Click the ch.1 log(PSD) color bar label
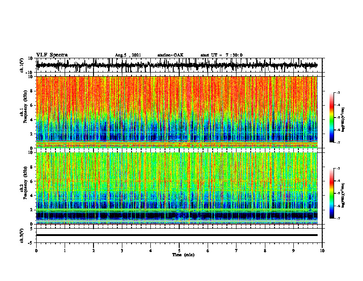The height and width of the screenshot is (281, 363). 343,120
